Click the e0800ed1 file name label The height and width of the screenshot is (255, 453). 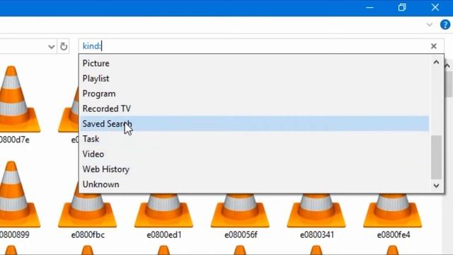164,234
